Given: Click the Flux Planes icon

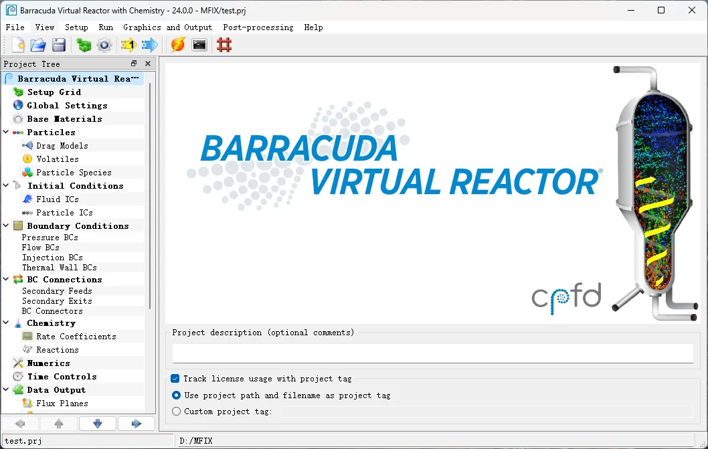Looking at the screenshot, I should click(27, 403).
